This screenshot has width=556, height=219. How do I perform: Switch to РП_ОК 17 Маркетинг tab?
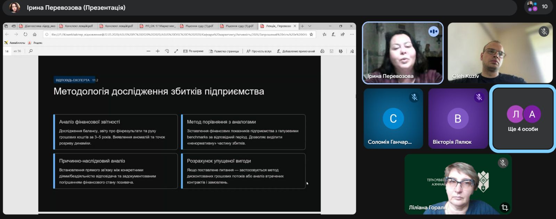[157, 26]
